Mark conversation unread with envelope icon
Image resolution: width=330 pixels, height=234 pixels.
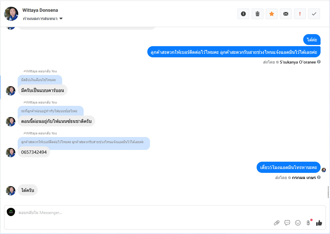point(286,14)
